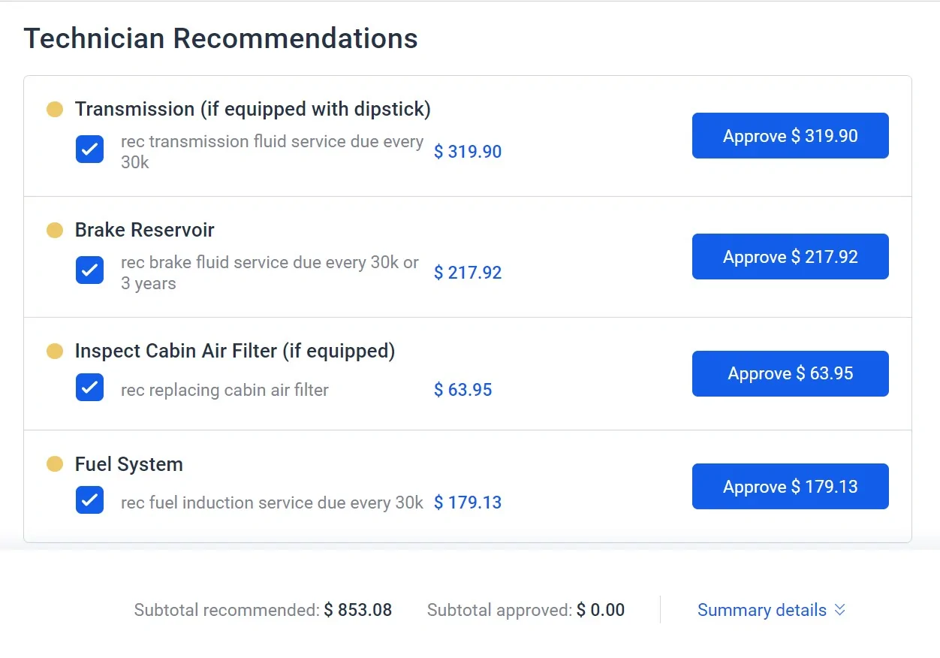940x658 pixels.
Task: Approve the $63.95 cabin air filter
Action: [790, 373]
